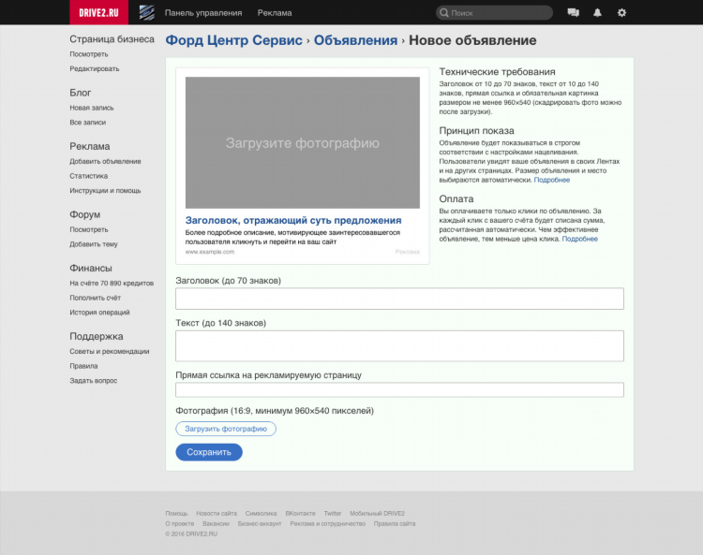Open О проекте footer link

coord(180,524)
